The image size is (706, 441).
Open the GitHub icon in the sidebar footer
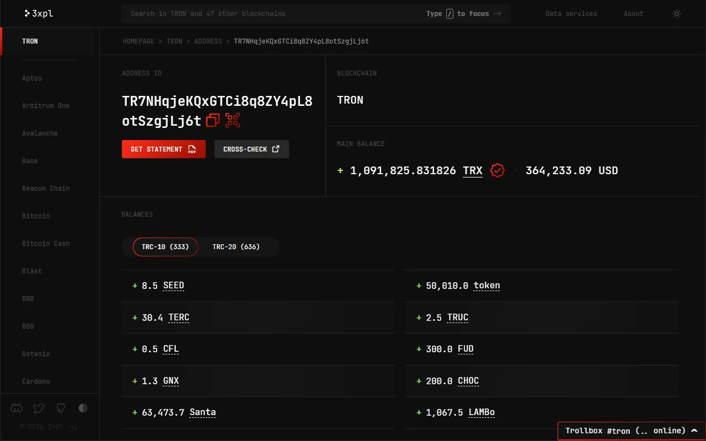[x=61, y=408]
